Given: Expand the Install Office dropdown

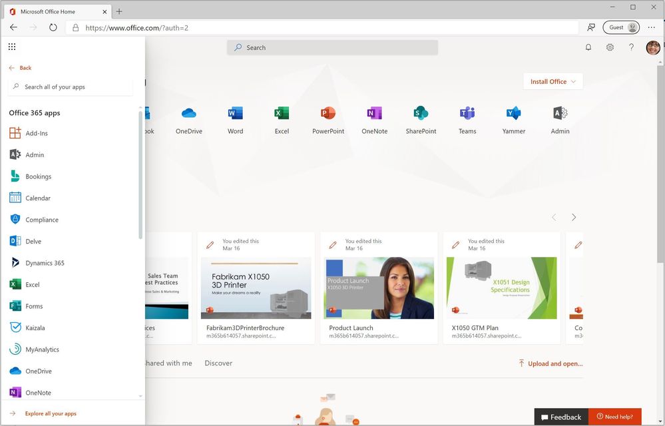Looking at the screenshot, I should [553, 81].
